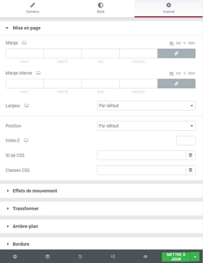The image size is (203, 263).
Task: Open the Position dropdown
Action: coord(146,126)
